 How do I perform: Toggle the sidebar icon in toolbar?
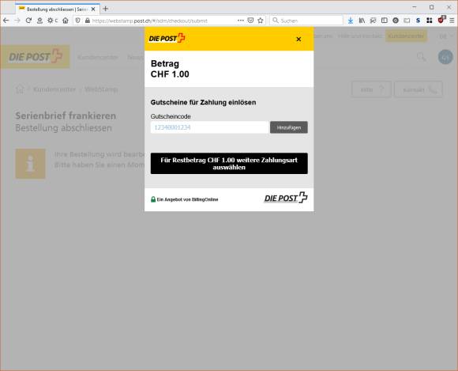point(385,21)
